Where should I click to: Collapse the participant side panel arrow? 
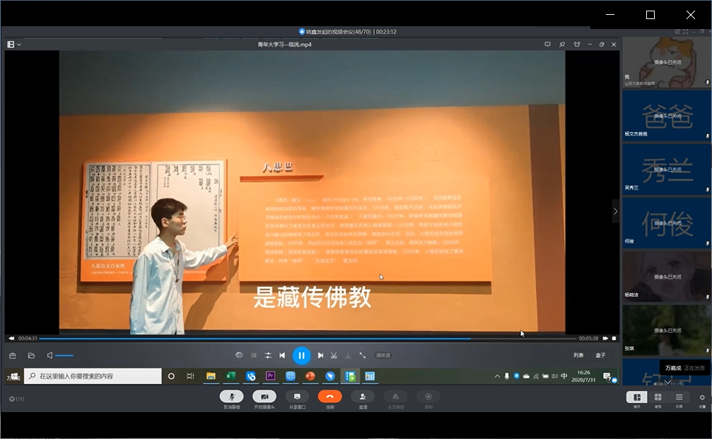(615, 211)
